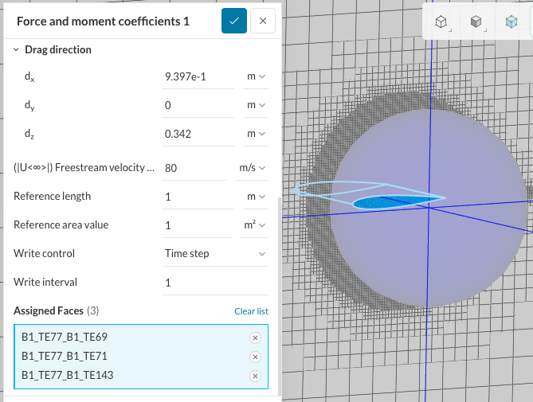This screenshot has width=533, height=402.
Task: Remove face B1_TE77_B1_TE71 from list
Action: (255, 357)
